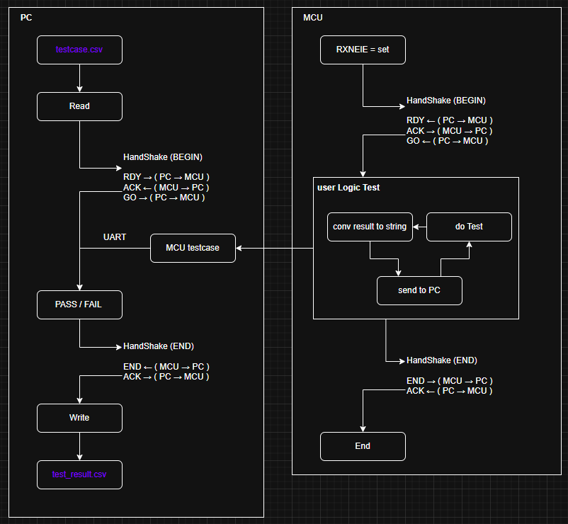Screen dimensions: 568x524
Task: Click 'END ← ( MCU → PC )' line in PC
Action: pyautogui.click(x=166, y=367)
